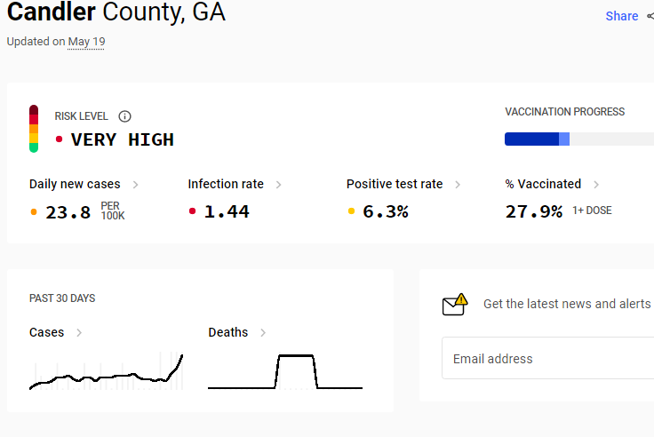This screenshot has width=654, height=437.
Task: Click the risk level info icon
Action: [x=124, y=116]
